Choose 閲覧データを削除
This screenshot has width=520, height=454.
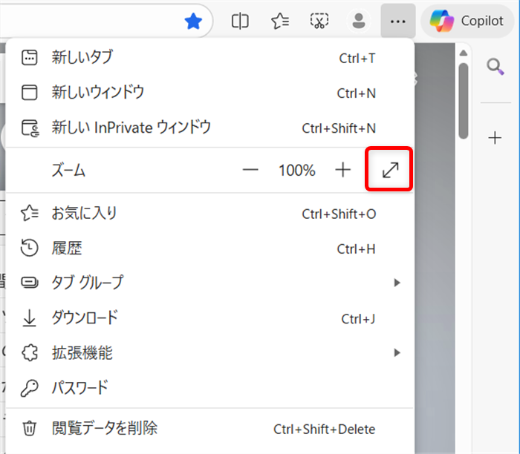pos(210,429)
